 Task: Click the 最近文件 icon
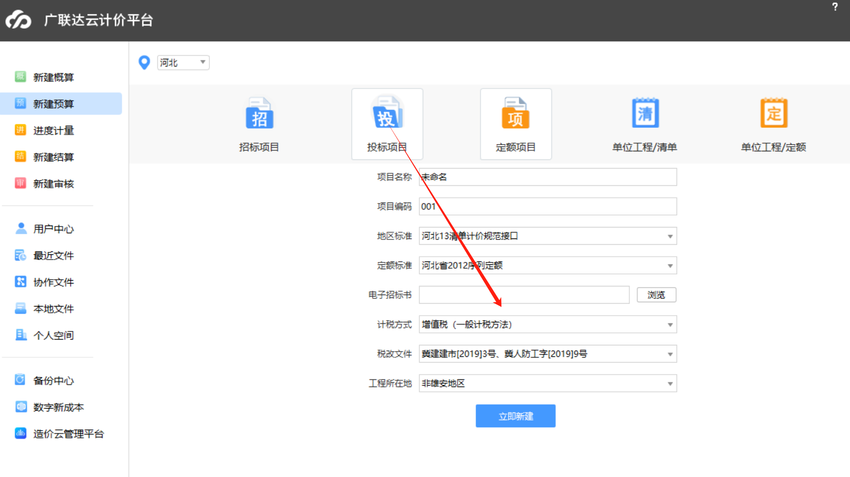tap(21, 255)
